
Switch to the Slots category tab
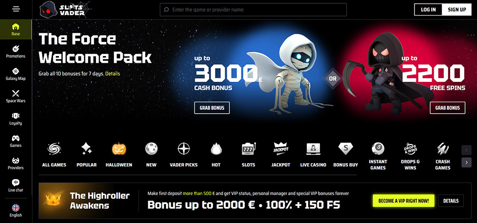(x=249, y=155)
